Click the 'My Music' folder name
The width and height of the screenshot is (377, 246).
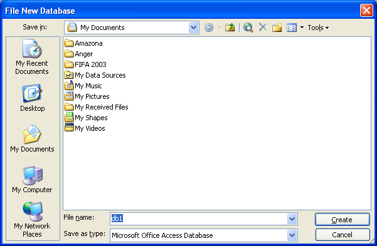click(88, 86)
